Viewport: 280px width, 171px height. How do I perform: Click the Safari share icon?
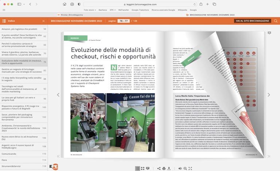(x=201, y=4)
